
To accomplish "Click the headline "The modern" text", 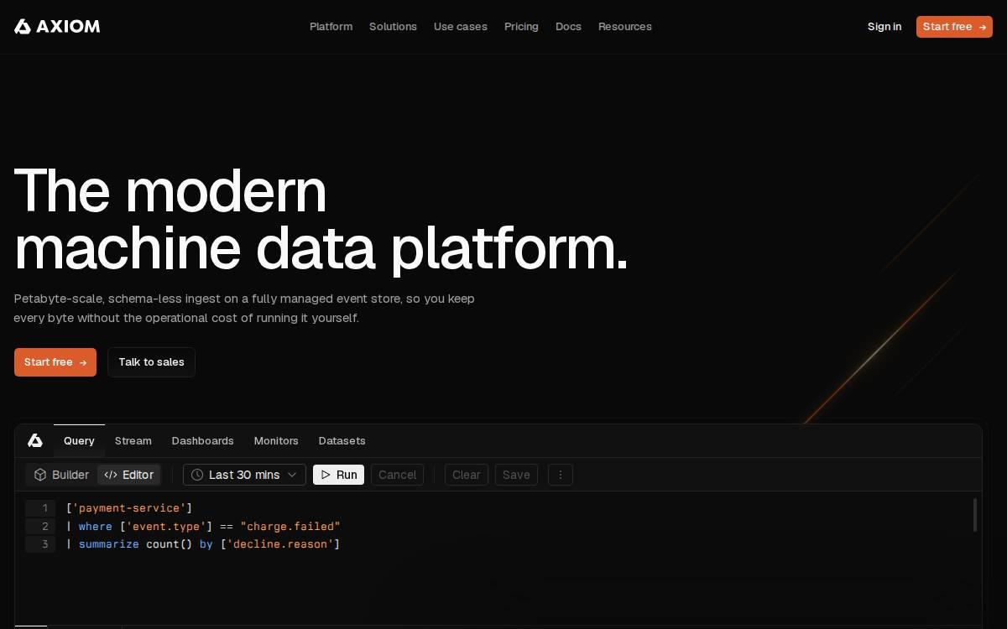I will point(170,190).
